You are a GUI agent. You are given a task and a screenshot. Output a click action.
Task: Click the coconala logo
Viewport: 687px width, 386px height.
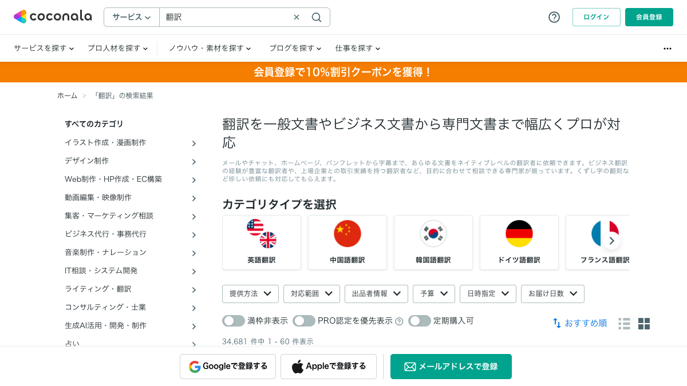pos(53,17)
